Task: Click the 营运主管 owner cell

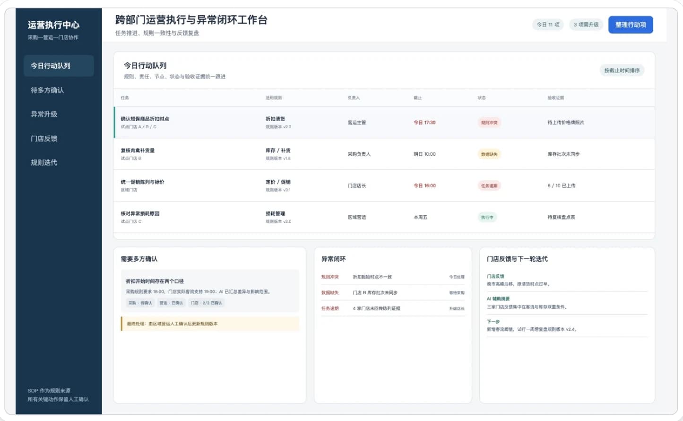Action: pyautogui.click(x=357, y=123)
